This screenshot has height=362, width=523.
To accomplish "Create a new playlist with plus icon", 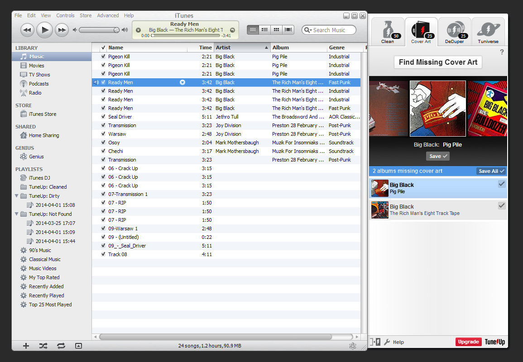I will pyautogui.click(x=26, y=346).
